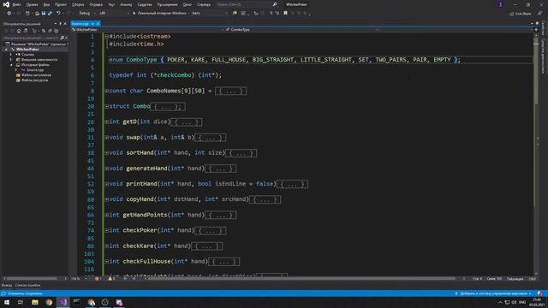Expand swap function on line 31
This screenshot has width=548, height=308.
click(x=106, y=138)
